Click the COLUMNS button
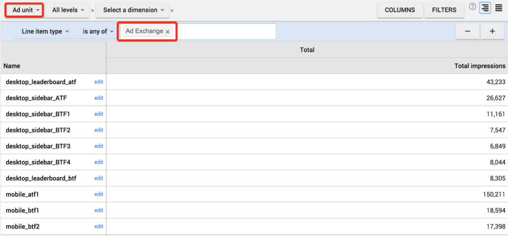 point(400,10)
